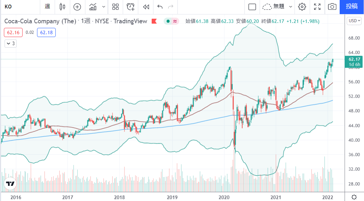Click the 0.02 spread value

coord(30,32)
